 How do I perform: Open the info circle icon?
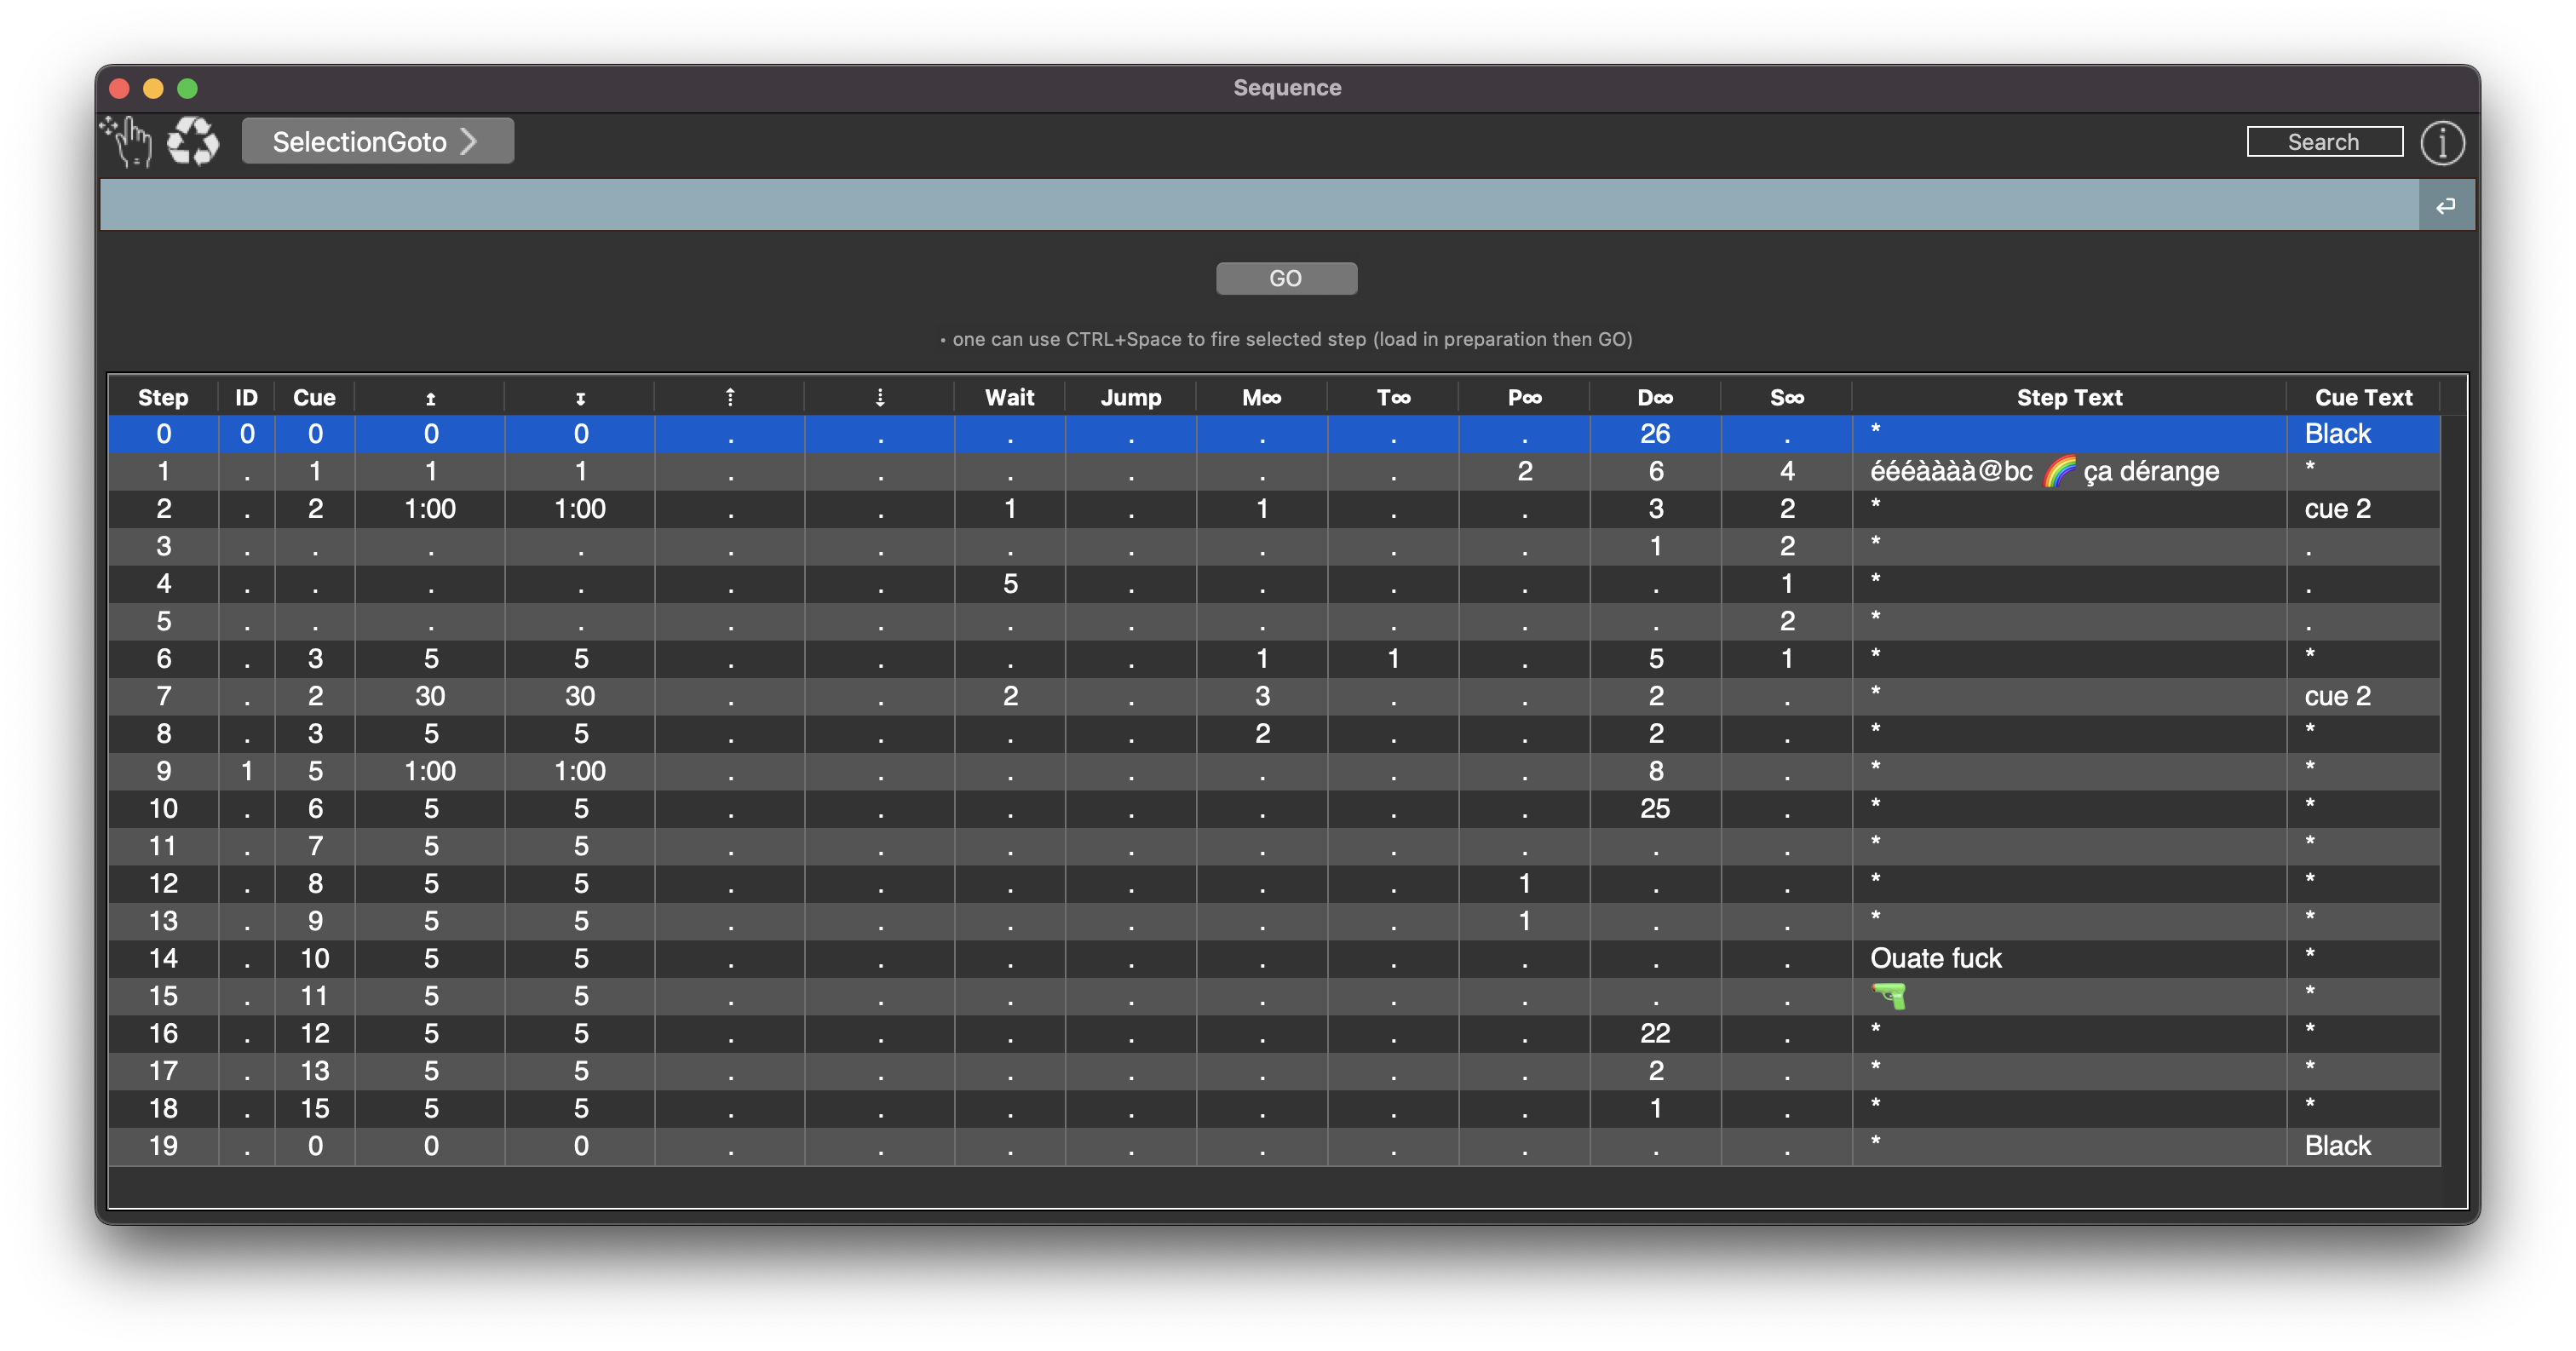[2441, 142]
